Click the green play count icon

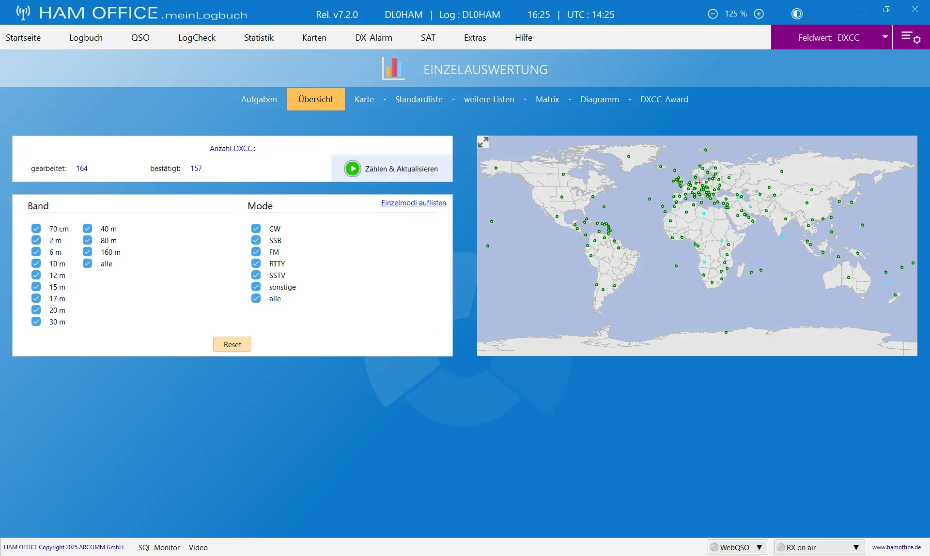[353, 169]
